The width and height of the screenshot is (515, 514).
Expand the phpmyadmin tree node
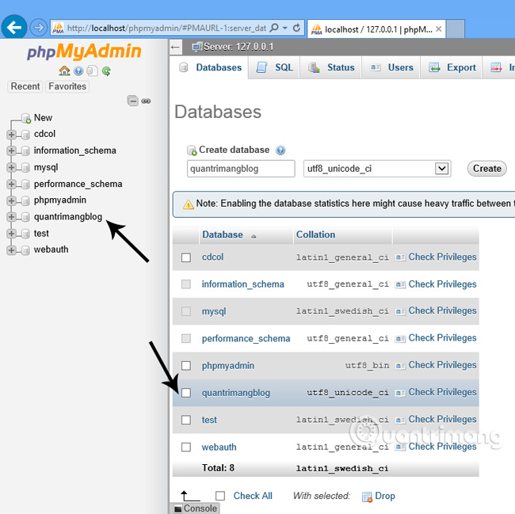[x=11, y=200]
